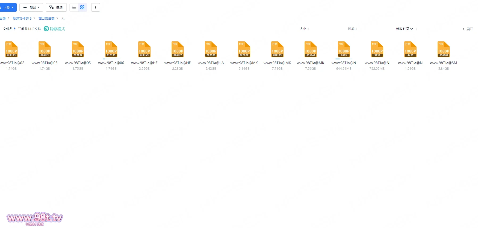Sort files by 大小 column header
478x228 pixels.
[x=303, y=29]
